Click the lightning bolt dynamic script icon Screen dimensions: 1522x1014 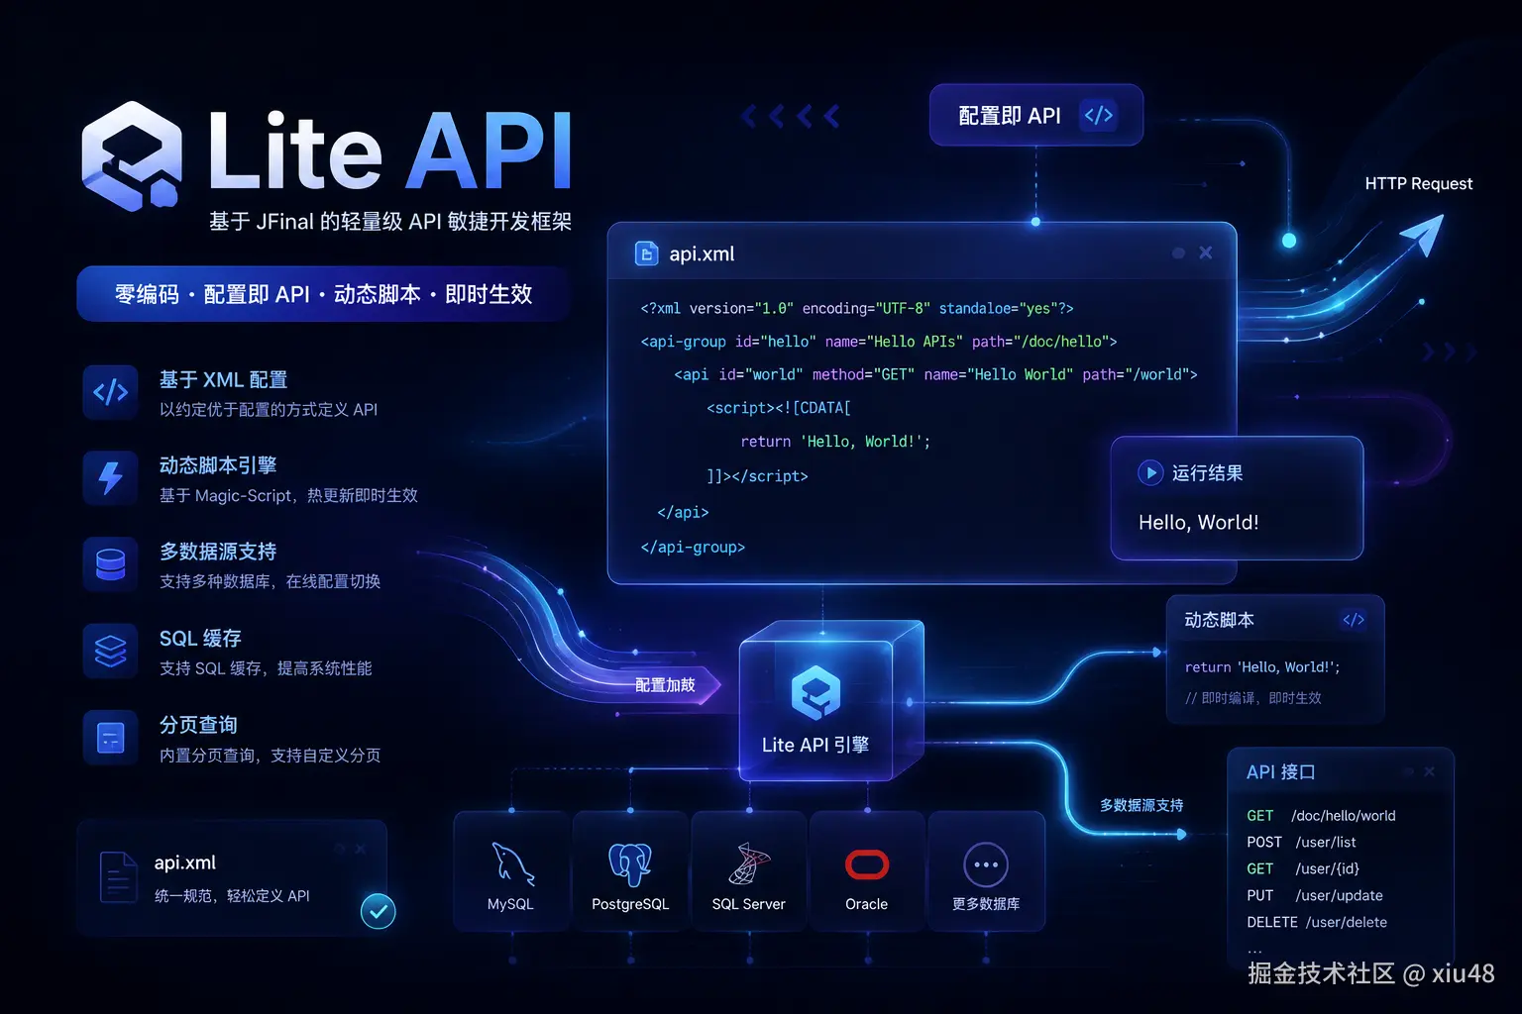110,478
